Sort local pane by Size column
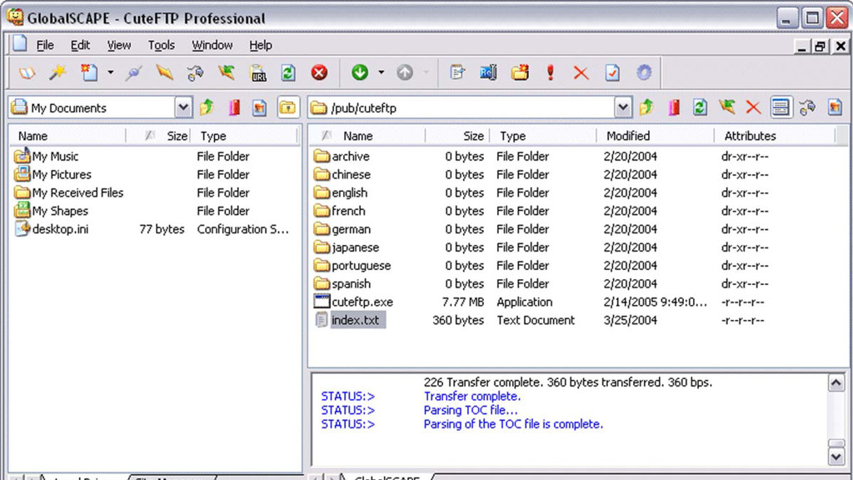 pos(158,136)
